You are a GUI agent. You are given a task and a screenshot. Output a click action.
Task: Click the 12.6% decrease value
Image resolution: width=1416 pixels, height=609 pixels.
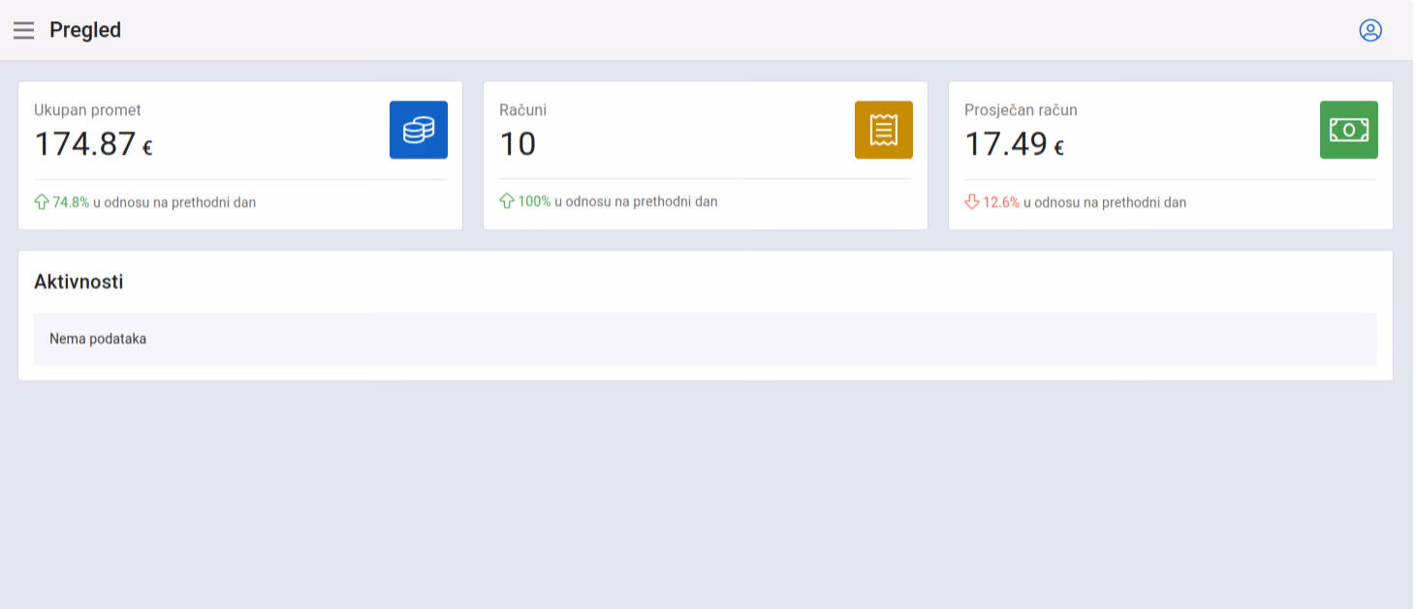tap(1001, 202)
